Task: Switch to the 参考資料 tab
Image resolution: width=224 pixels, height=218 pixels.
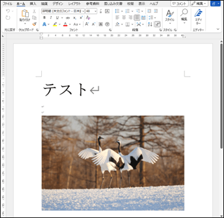Action: (92, 4)
